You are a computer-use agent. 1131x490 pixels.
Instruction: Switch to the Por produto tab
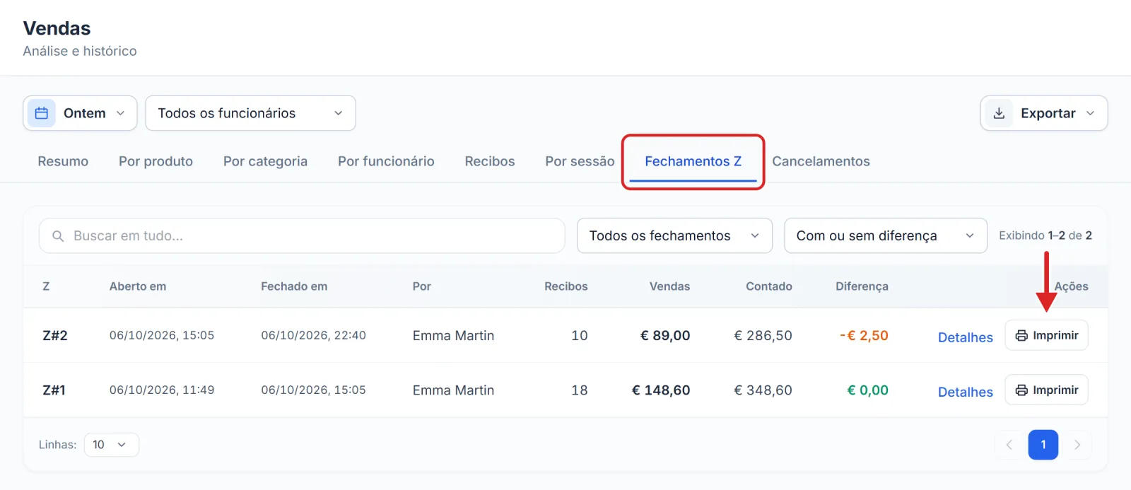156,161
